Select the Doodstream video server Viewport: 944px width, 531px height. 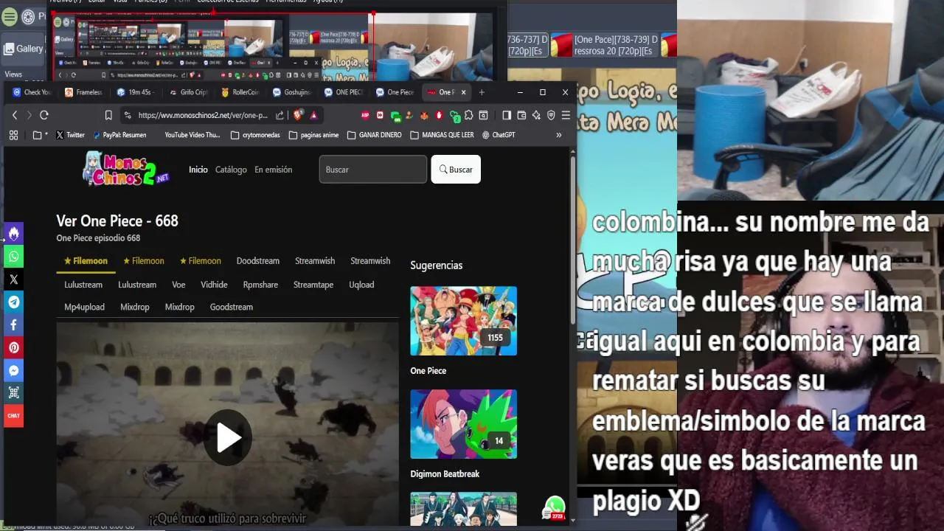[258, 261]
